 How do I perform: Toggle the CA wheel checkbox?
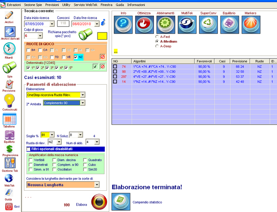40,50
